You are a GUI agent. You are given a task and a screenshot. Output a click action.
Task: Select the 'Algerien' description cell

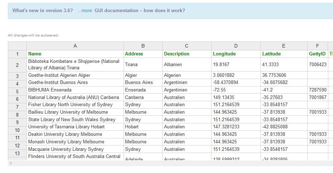tap(187, 75)
